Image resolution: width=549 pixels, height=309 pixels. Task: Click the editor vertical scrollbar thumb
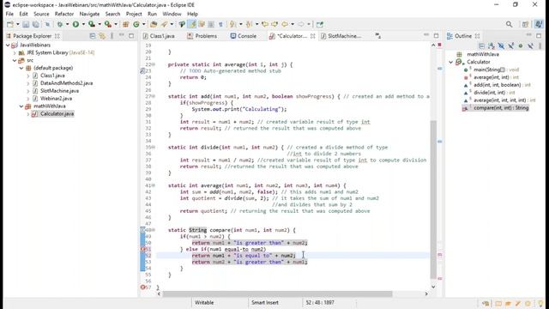point(433,200)
